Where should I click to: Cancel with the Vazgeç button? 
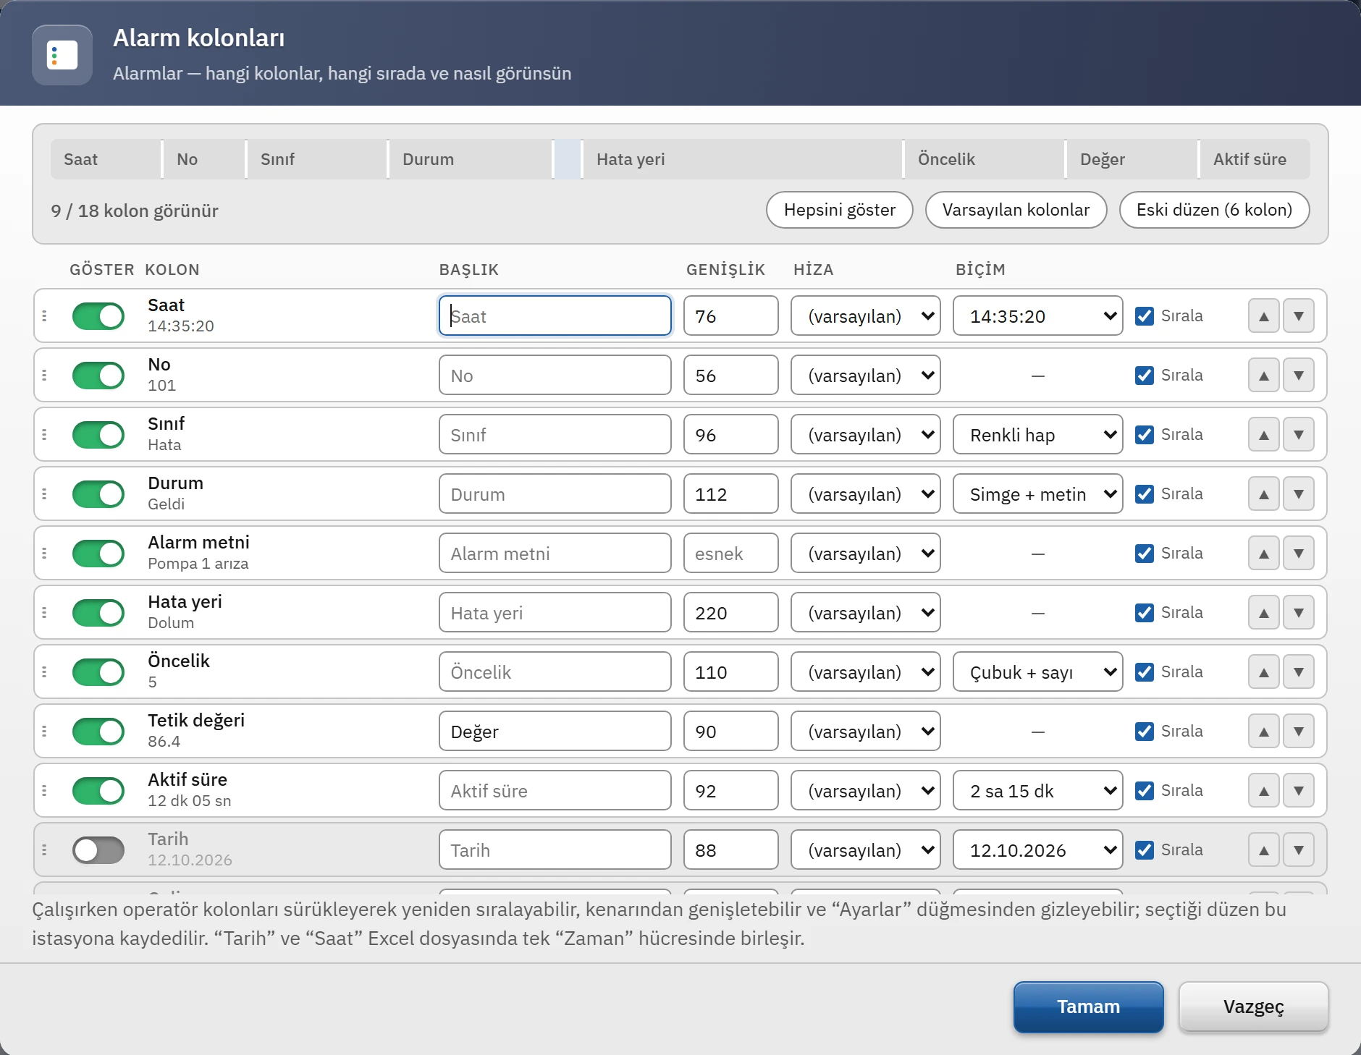pos(1254,1007)
